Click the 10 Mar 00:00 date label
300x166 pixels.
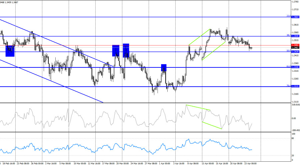[80, 164]
